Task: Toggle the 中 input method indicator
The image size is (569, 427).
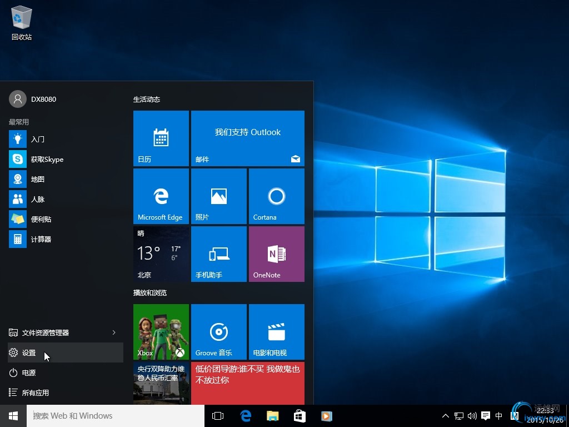Action: (498, 416)
